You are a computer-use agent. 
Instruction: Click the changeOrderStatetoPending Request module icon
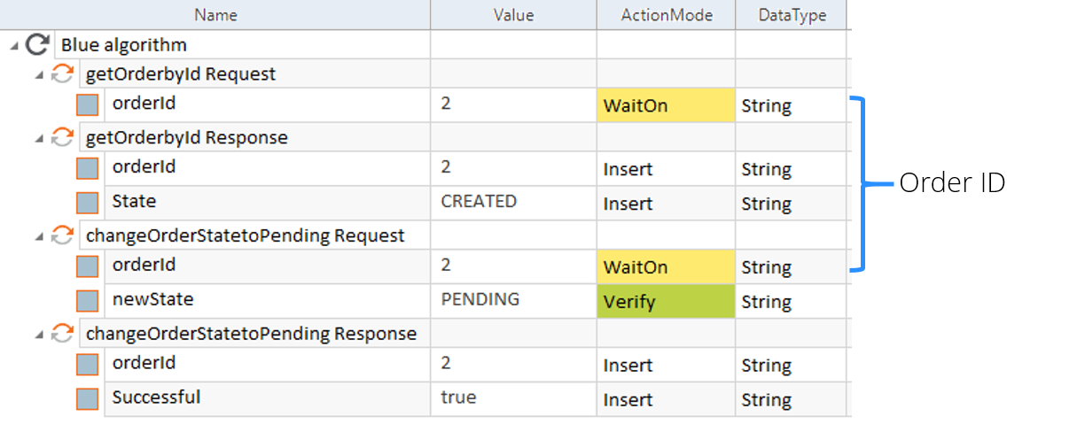tap(62, 235)
